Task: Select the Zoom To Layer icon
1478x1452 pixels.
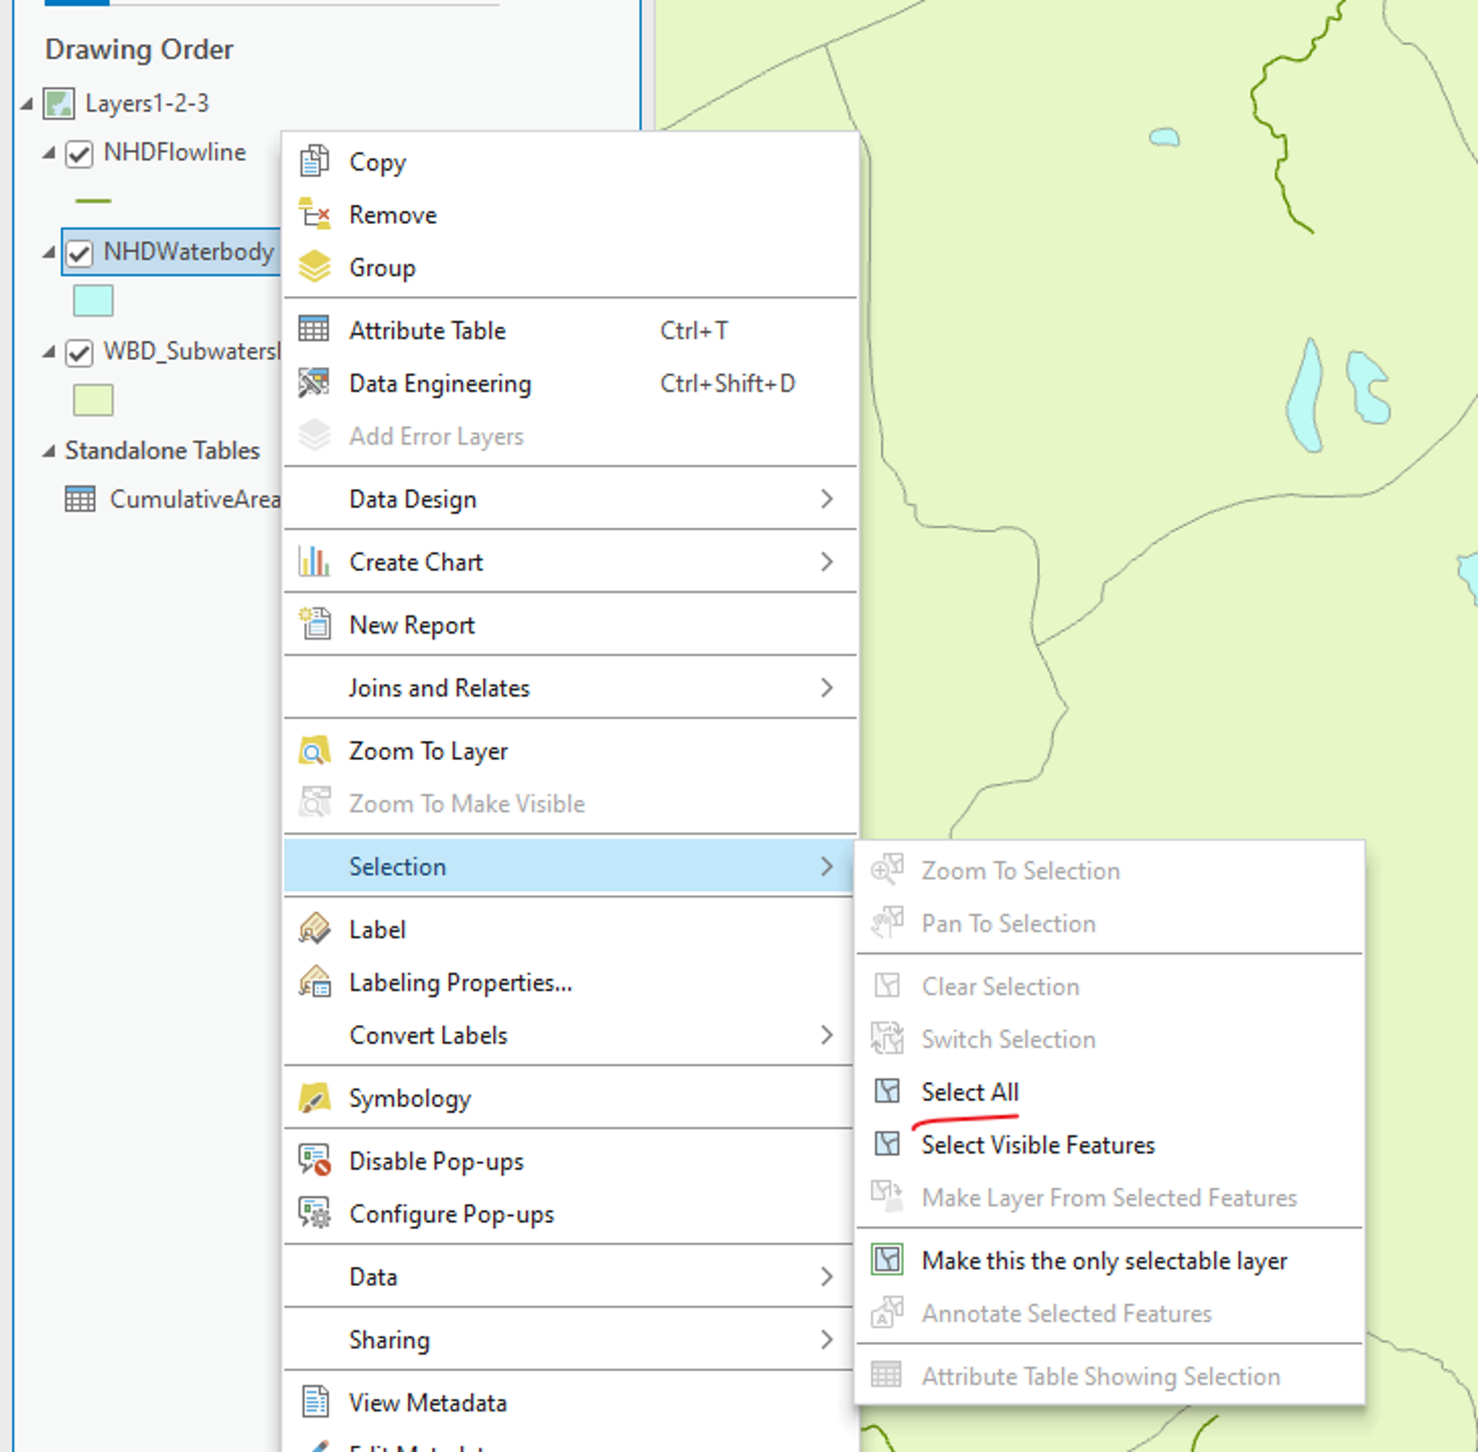Action: [x=313, y=750]
